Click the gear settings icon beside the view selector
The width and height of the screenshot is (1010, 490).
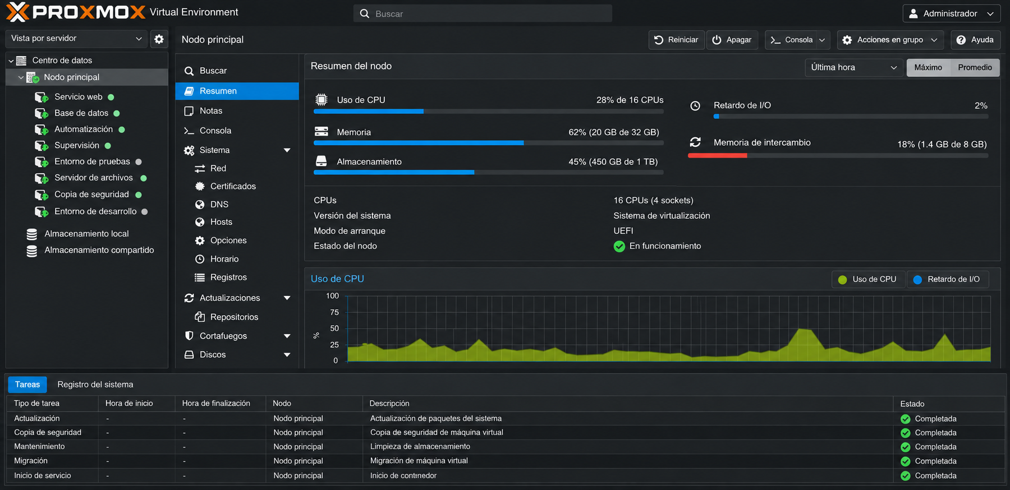[x=159, y=39]
